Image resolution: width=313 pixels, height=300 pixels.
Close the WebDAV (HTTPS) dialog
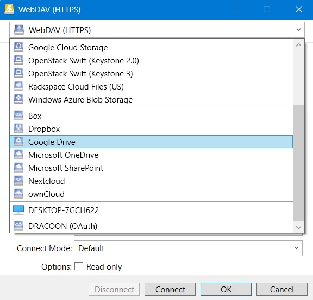(x=299, y=9)
